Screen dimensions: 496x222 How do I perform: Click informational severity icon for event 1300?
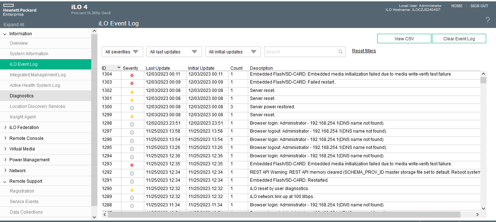pyautogui.click(x=132, y=108)
